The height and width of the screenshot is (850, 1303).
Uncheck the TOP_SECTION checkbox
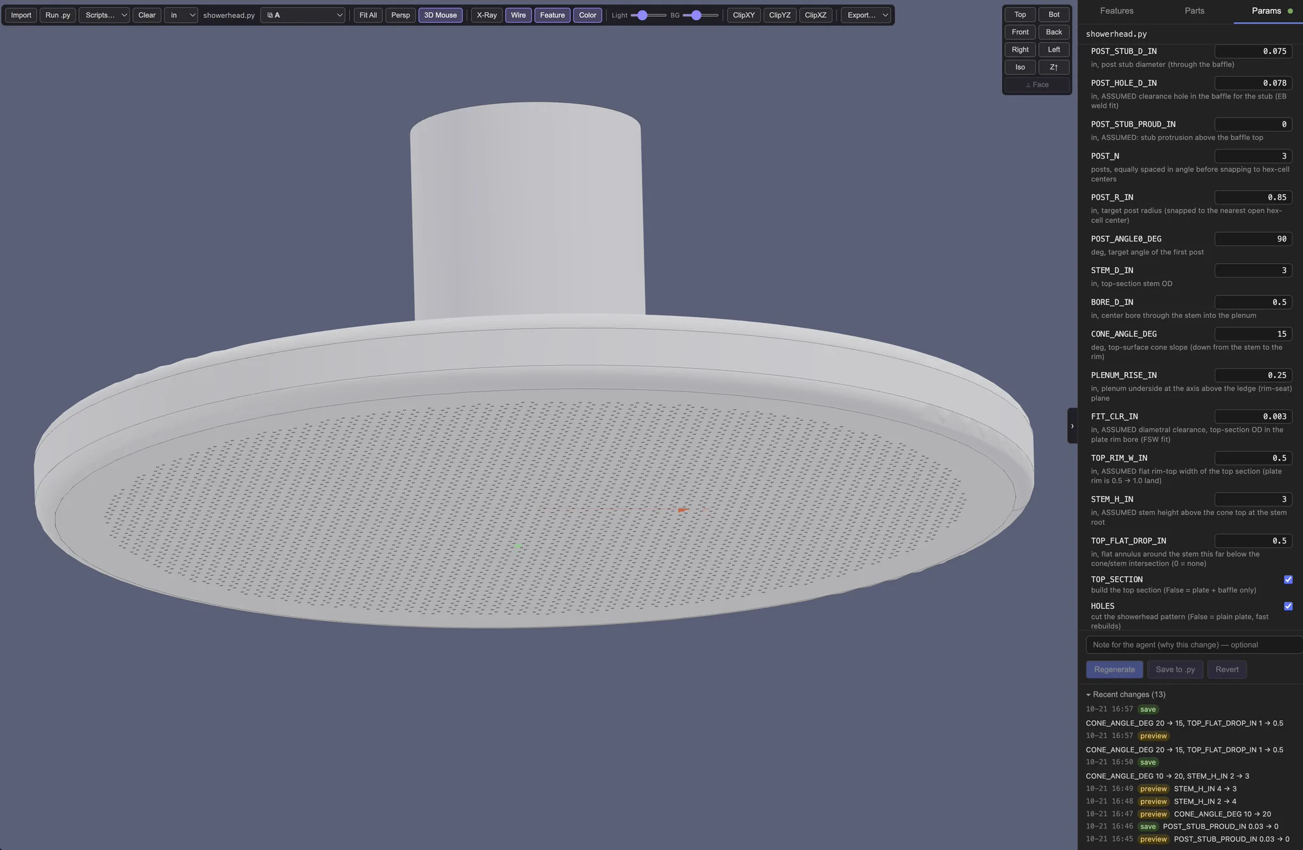[1288, 579]
